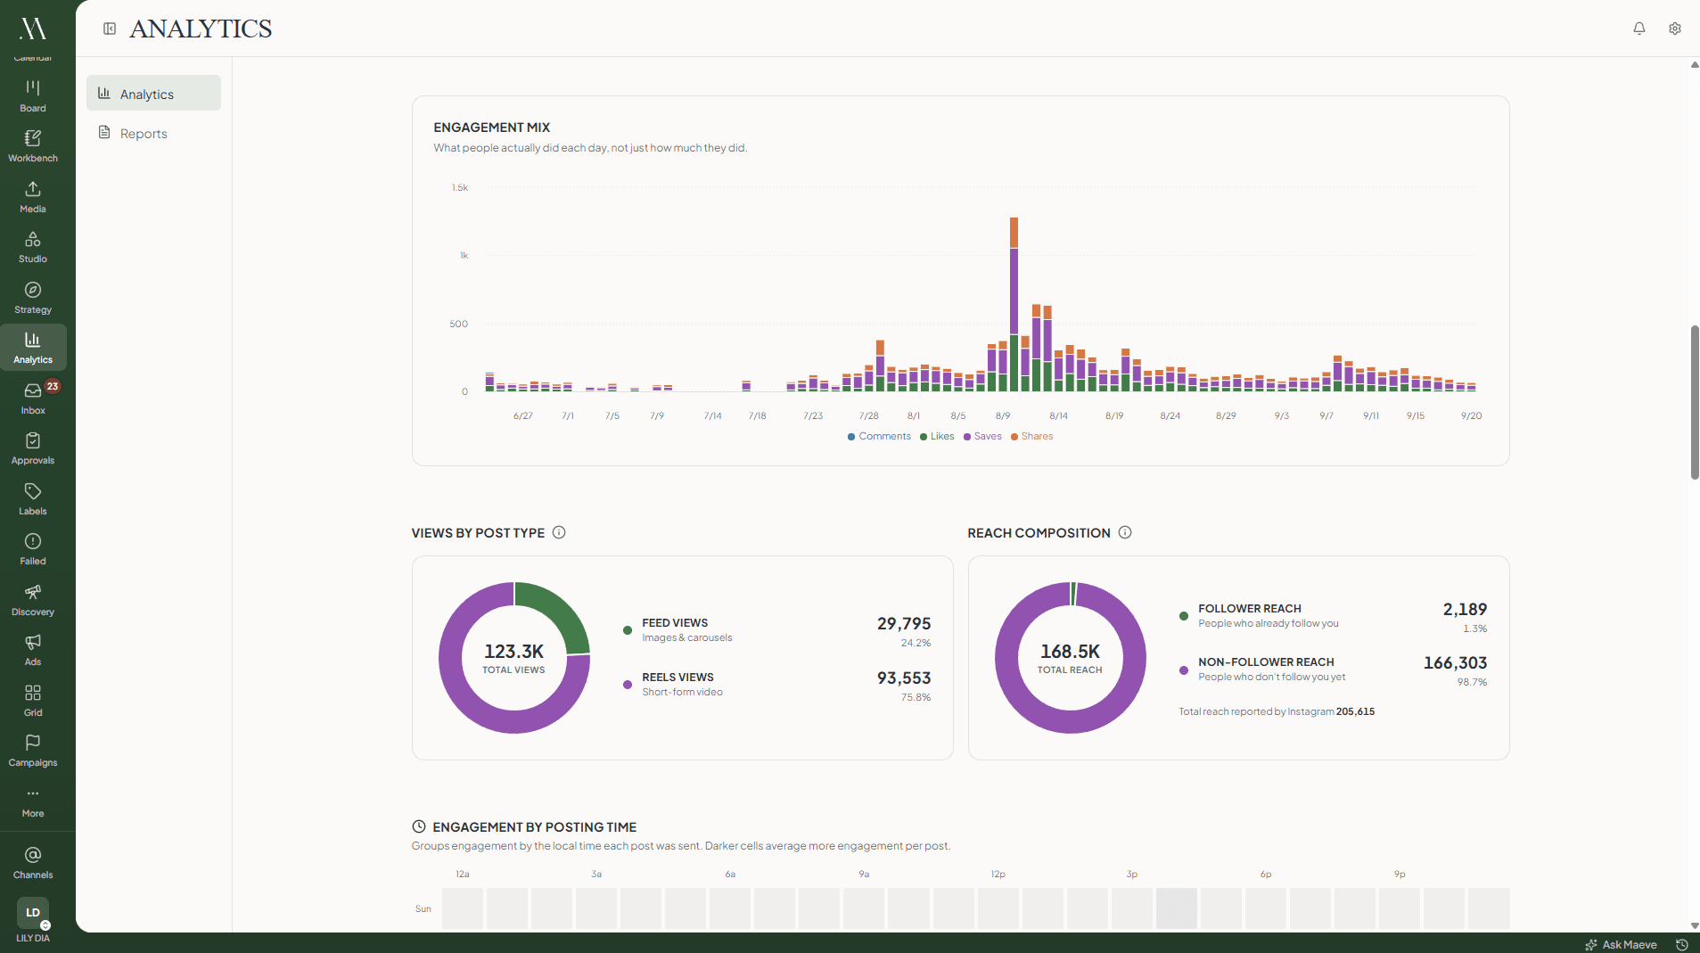The image size is (1700, 953).
Task: Toggle Comments series in chart legend
Action: [879, 436]
